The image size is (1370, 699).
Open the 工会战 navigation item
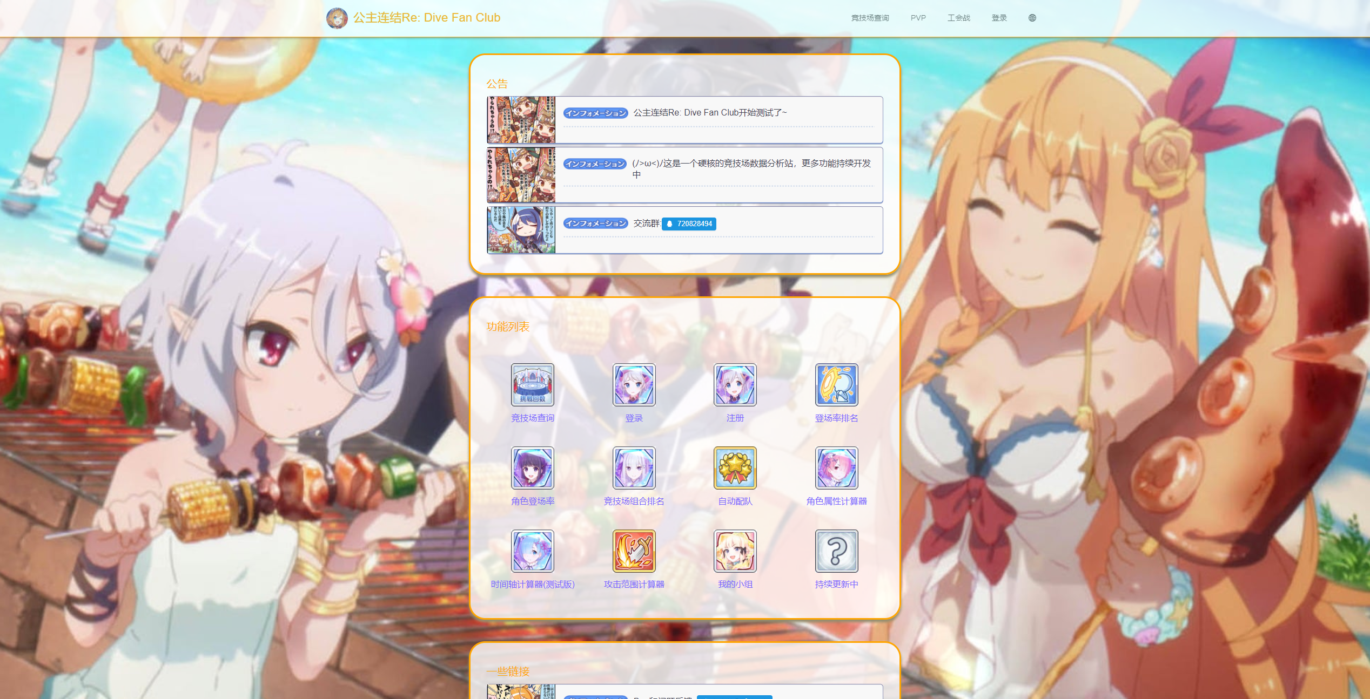tap(958, 18)
